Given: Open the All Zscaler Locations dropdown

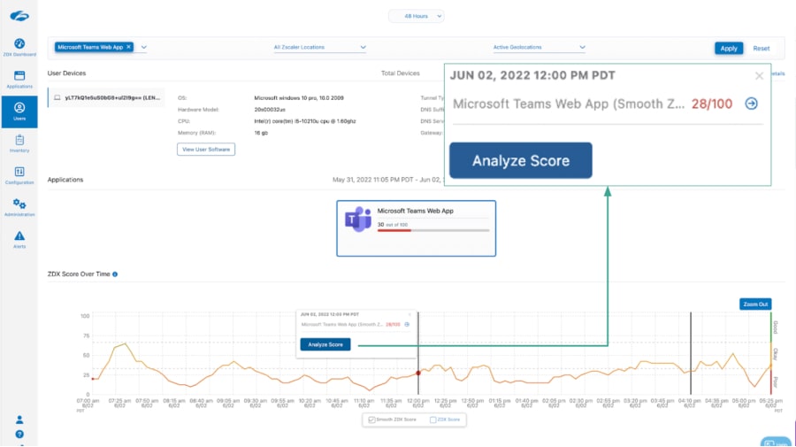Looking at the screenshot, I should [x=319, y=47].
